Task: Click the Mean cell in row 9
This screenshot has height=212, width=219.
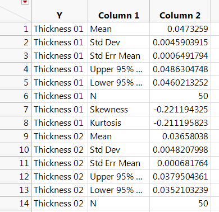Action: pos(118,136)
